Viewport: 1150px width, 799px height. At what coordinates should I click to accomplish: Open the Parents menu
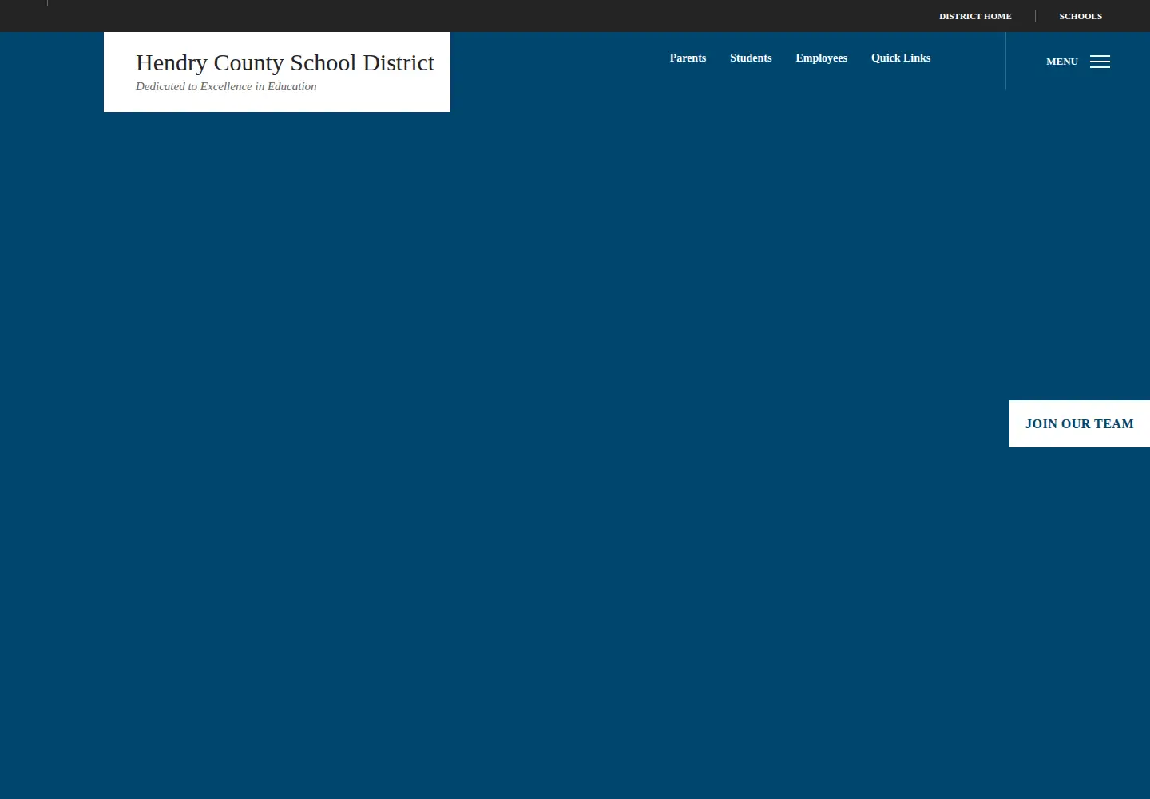click(688, 58)
